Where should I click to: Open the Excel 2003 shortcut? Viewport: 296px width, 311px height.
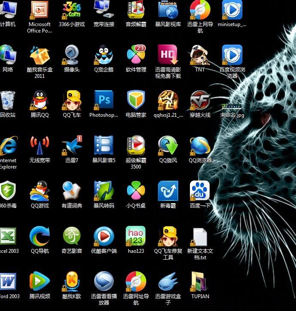pyautogui.click(x=8, y=236)
